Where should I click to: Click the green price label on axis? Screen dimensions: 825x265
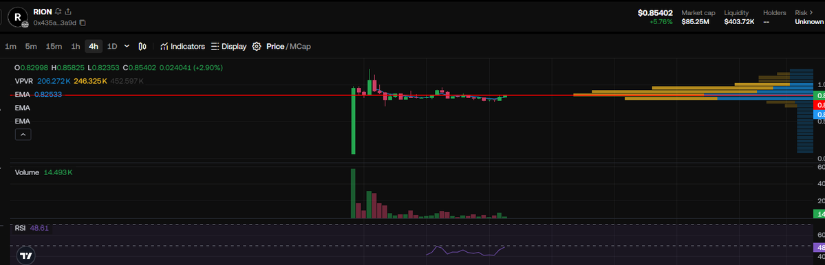click(819, 95)
